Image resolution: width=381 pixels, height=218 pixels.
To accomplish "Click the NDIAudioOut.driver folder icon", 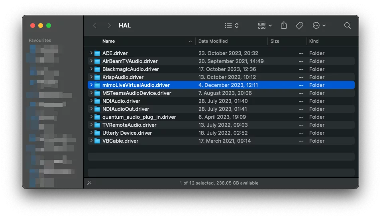I will coord(97,109).
